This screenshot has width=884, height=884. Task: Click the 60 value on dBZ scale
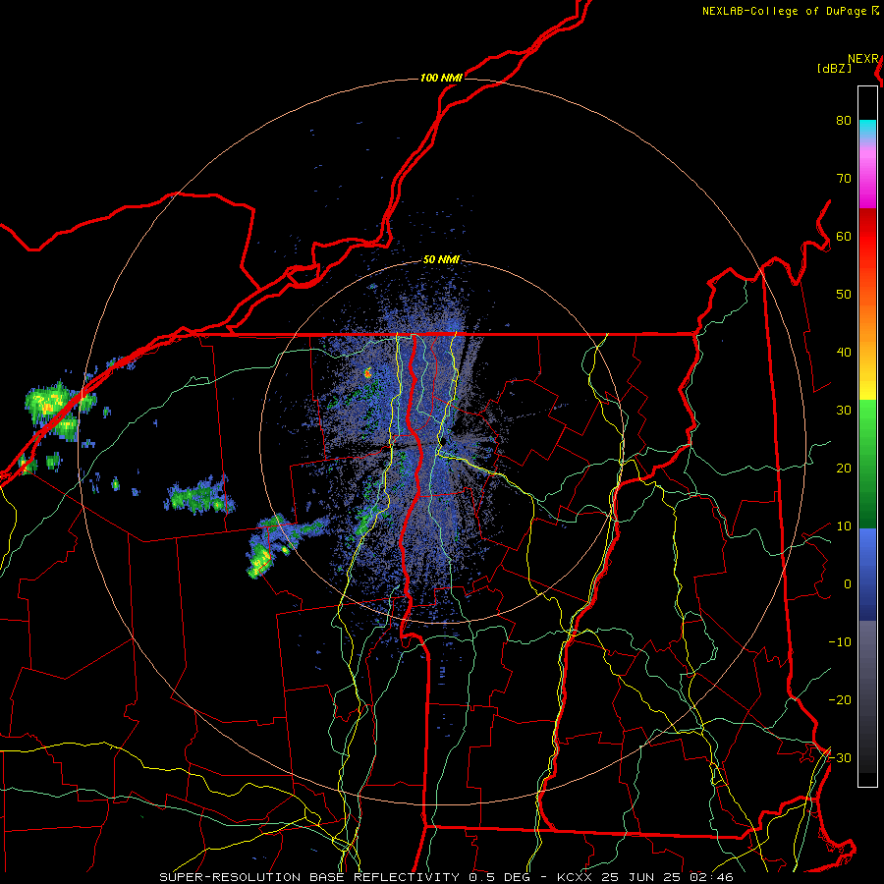[844, 236]
